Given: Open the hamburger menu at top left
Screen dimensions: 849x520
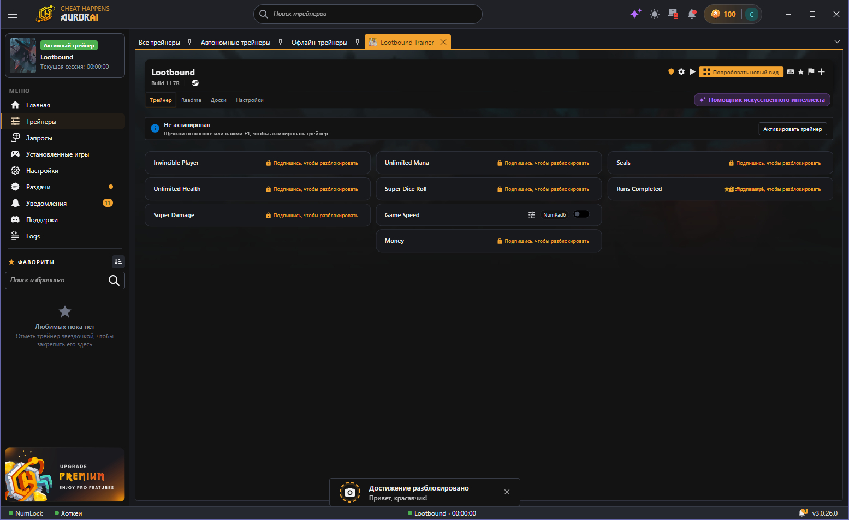Looking at the screenshot, I should tap(13, 14).
